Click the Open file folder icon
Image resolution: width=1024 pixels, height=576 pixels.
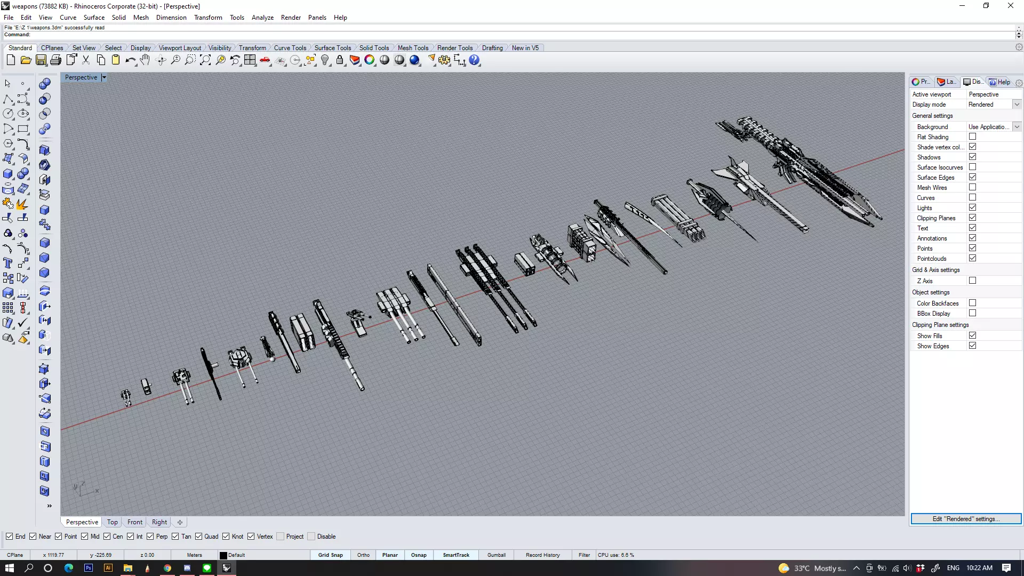click(x=26, y=60)
